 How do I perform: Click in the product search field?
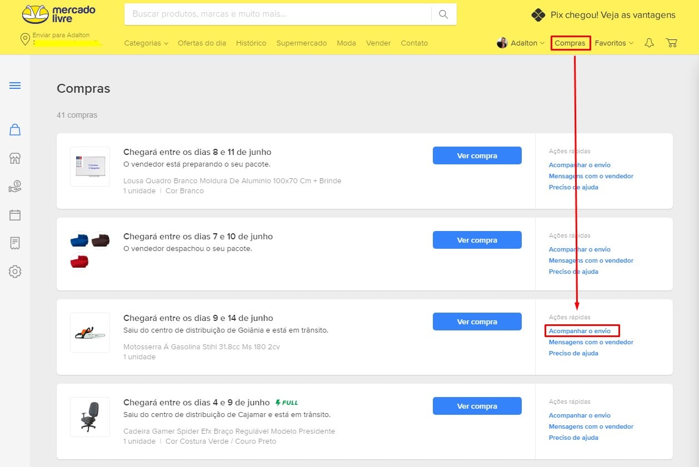click(278, 14)
